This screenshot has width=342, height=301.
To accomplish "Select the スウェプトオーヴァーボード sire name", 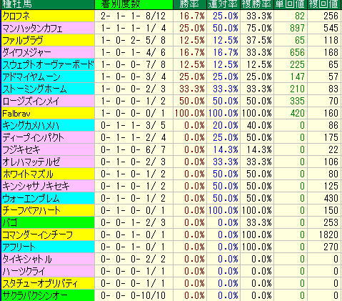I will click(49, 64).
